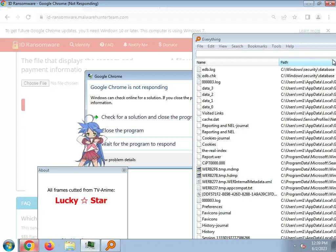Click the share page icon in Chrome
336x252 pixels.
[284, 17]
